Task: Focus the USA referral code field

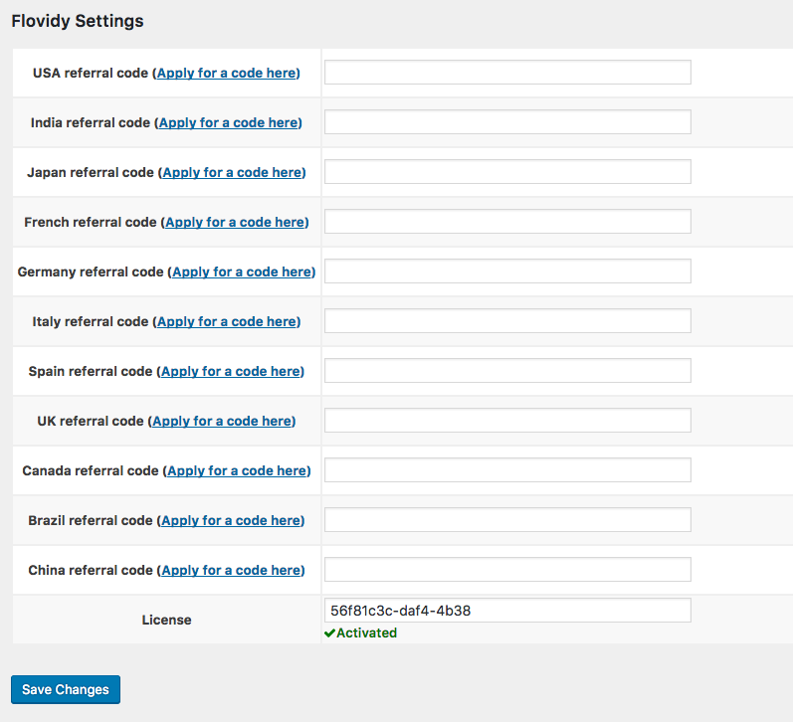Action: (507, 73)
